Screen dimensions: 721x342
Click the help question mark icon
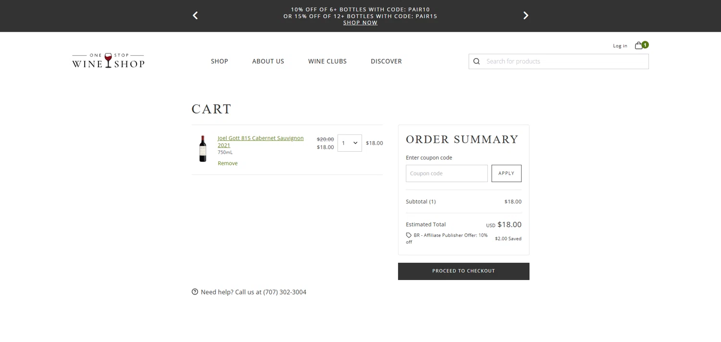[x=195, y=292]
